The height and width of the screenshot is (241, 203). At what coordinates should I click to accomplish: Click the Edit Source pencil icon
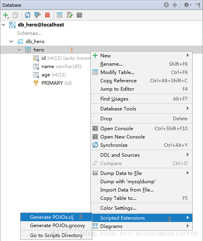(70, 15)
